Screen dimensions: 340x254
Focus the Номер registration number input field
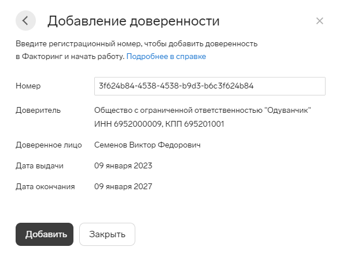click(210, 86)
